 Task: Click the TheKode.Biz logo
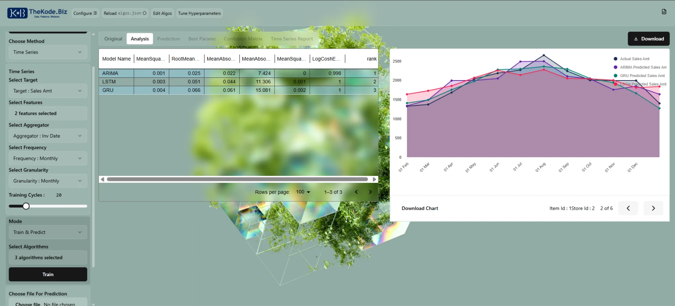(37, 13)
